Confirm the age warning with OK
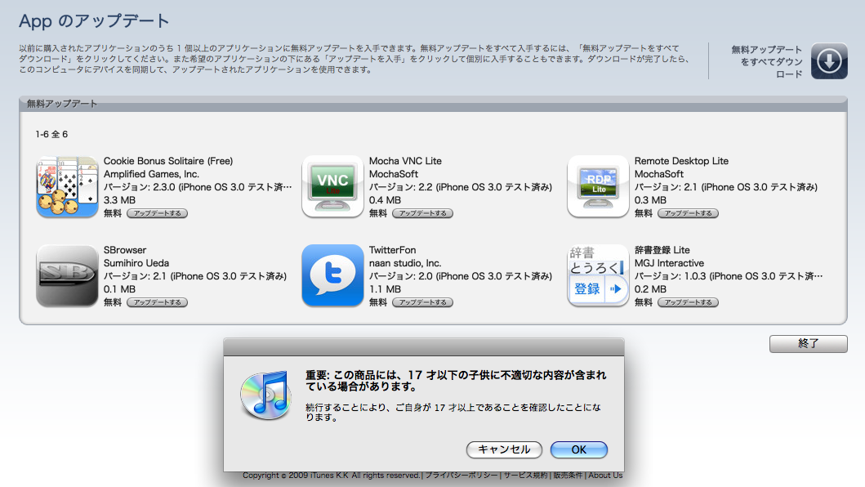This screenshot has height=487, width=865. point(578,449)
